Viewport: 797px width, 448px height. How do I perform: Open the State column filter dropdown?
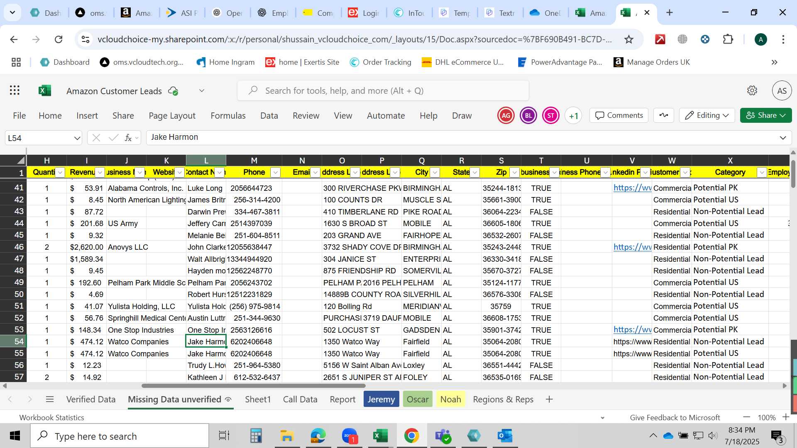pyautogui.click(x=475, y=173)
